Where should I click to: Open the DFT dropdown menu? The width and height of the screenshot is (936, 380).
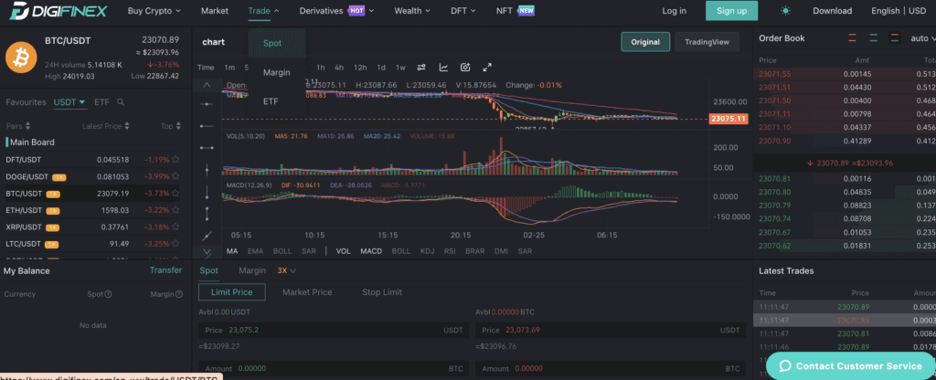point(463,11)
